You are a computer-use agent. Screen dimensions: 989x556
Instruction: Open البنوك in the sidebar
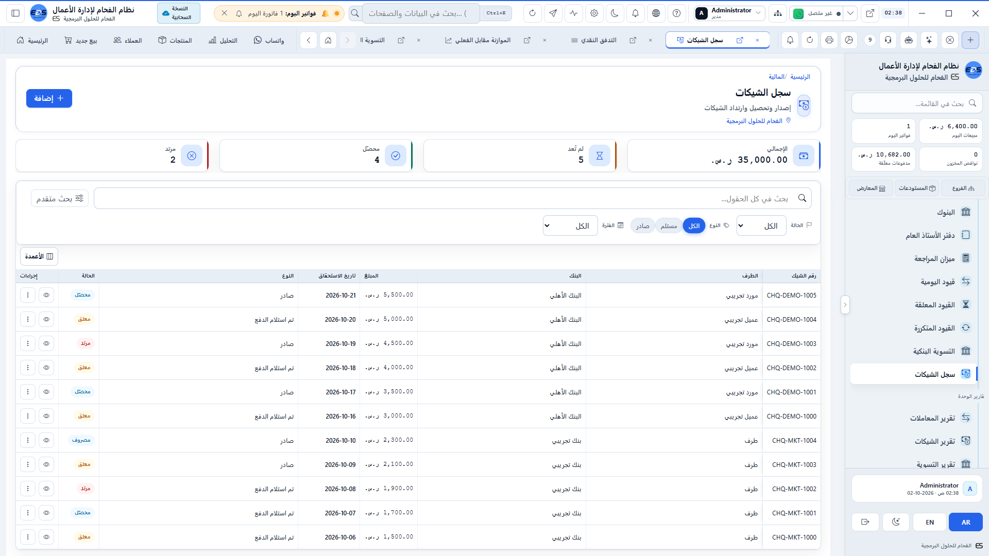click(x=914, y=212)
